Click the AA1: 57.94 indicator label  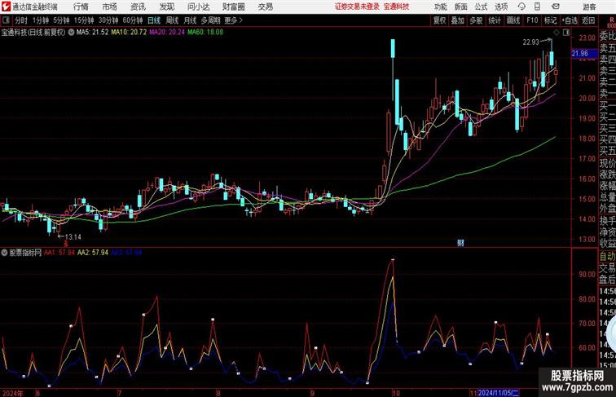point(59,253)
